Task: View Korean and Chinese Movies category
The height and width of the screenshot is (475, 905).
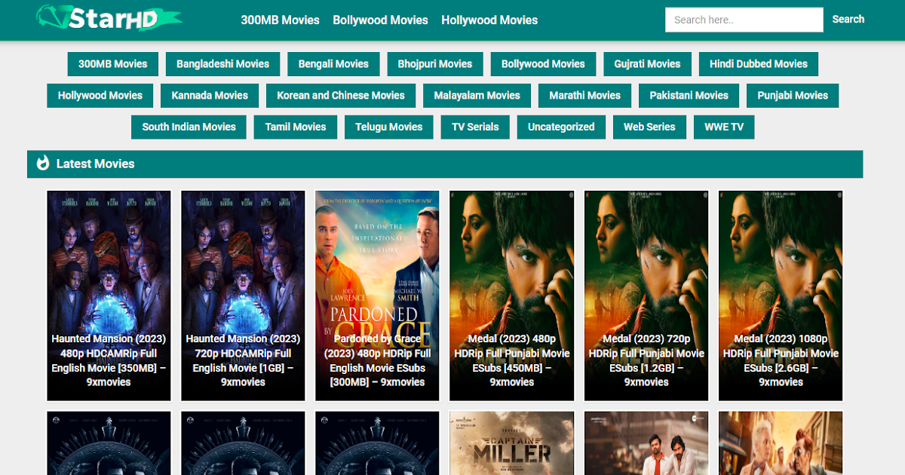Action: 341,96
